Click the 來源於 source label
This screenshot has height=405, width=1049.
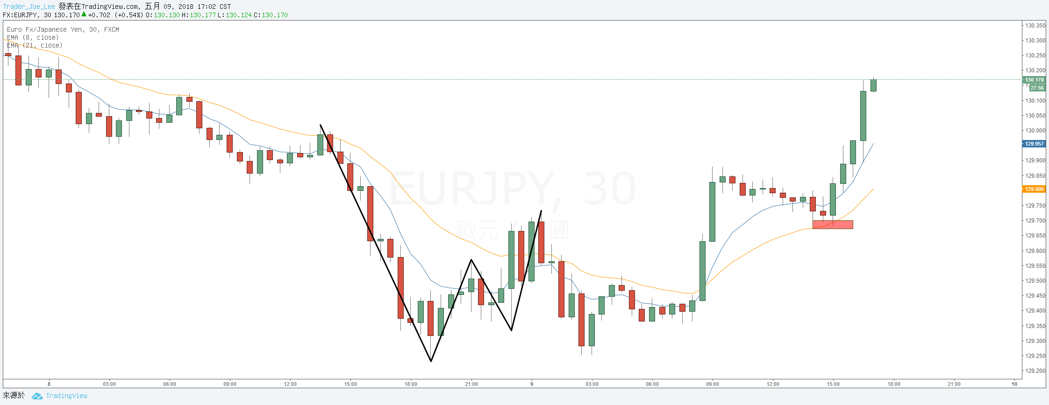coord(14,396)
